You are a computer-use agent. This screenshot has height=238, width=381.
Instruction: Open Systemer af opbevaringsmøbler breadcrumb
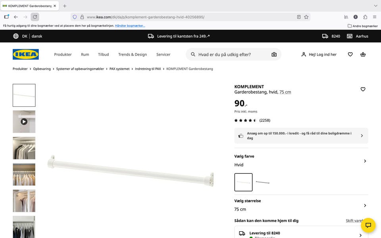[80, 69]
